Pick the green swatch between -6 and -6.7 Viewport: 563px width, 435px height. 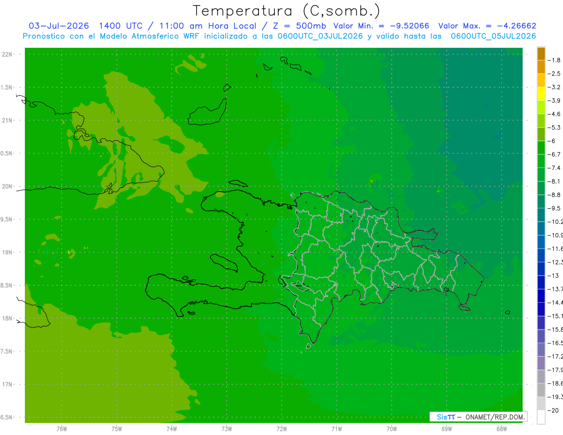click(541, 147)
